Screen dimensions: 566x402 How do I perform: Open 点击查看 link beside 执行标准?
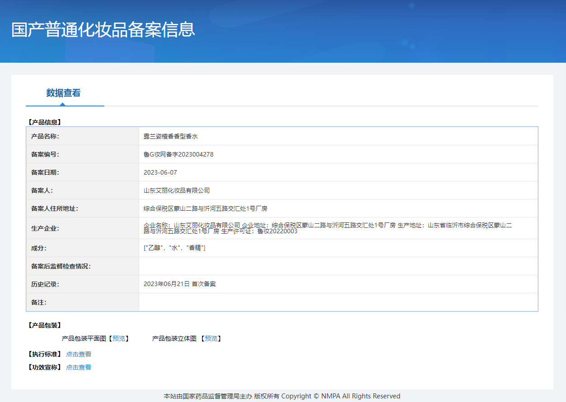coord(79,354)
